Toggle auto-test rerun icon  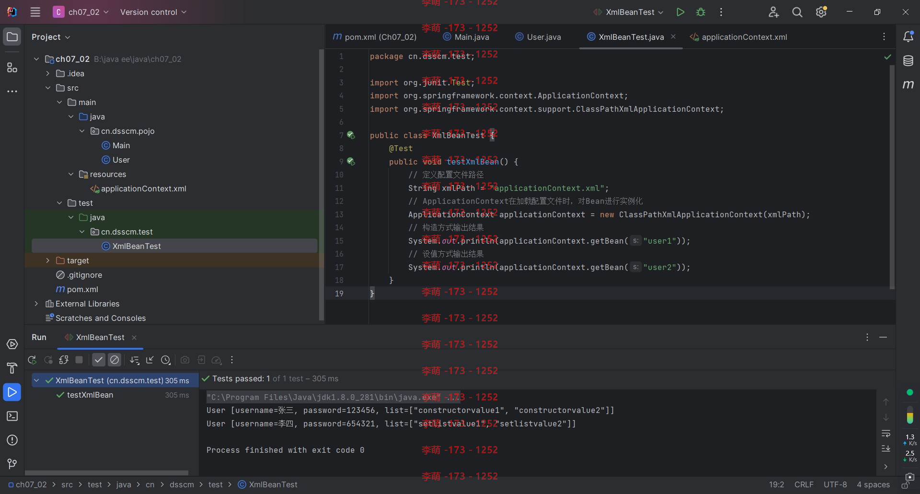(64, 360)
